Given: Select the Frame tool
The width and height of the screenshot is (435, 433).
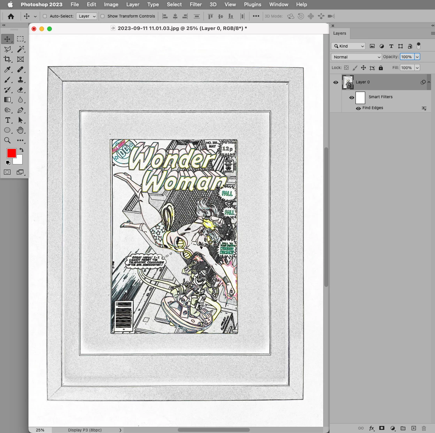Looking at the screenshot, I should [20, 59].
